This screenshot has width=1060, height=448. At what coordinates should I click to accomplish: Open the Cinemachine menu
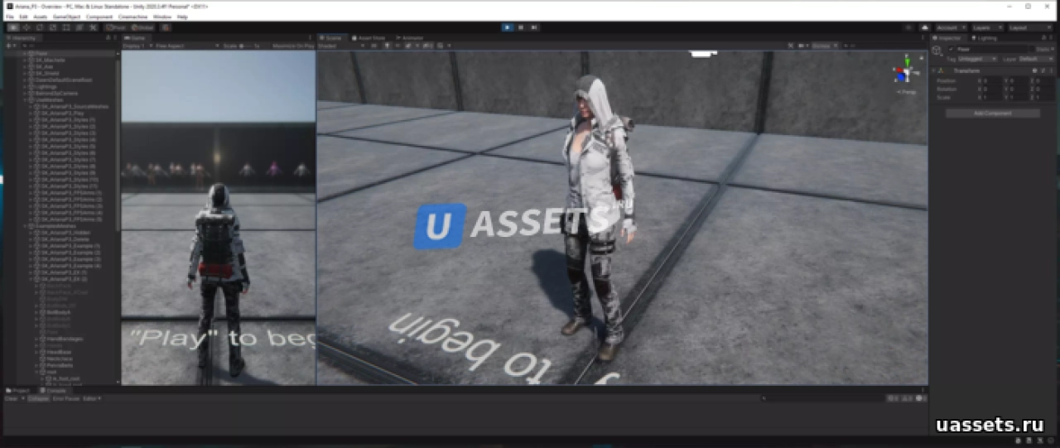[132, 17]
